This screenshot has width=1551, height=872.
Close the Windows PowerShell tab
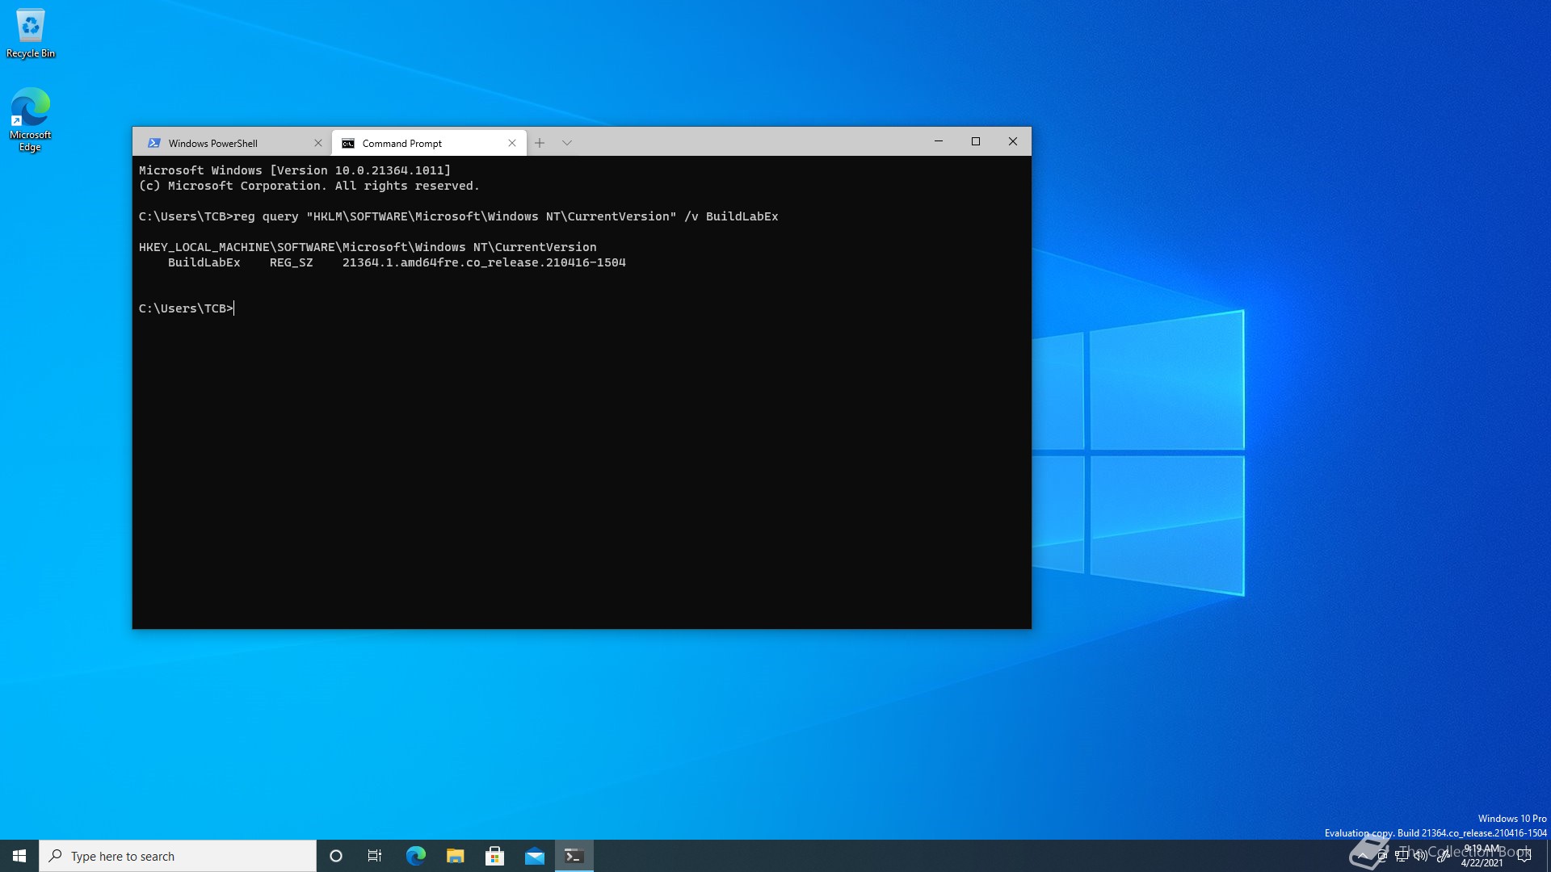(318, 143)
